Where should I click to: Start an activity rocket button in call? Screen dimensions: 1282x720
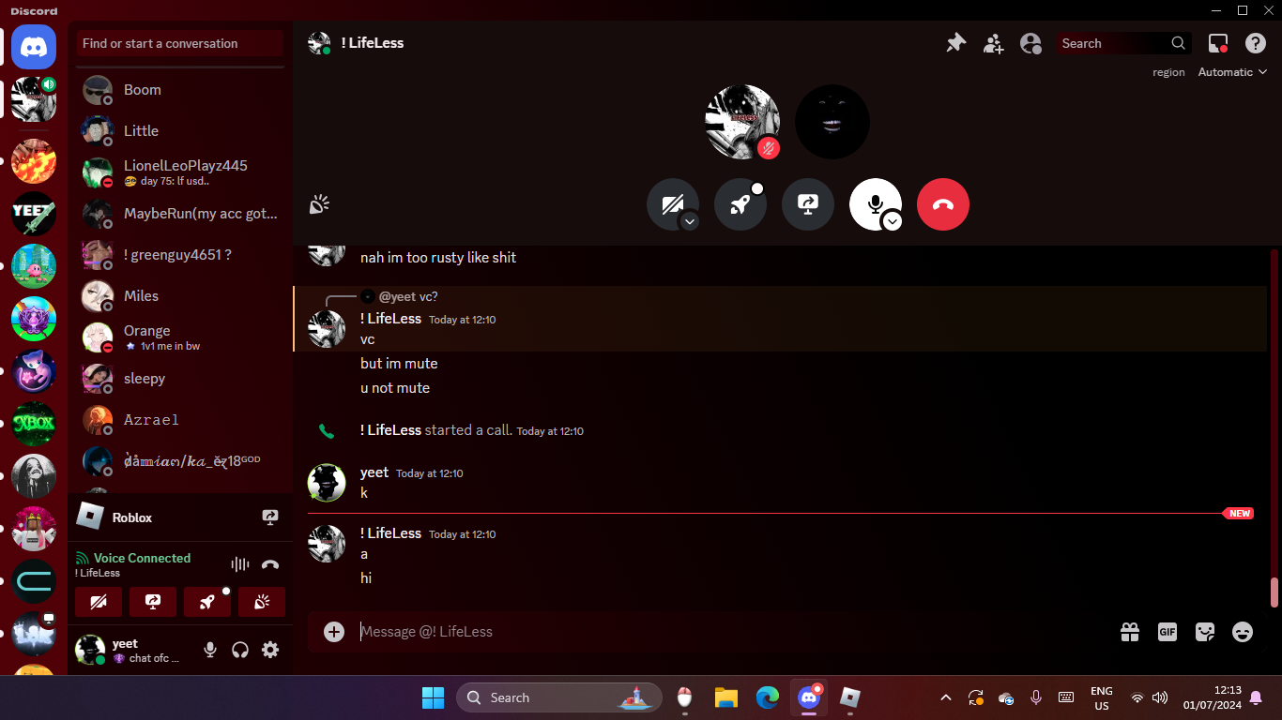click(740, 204)
